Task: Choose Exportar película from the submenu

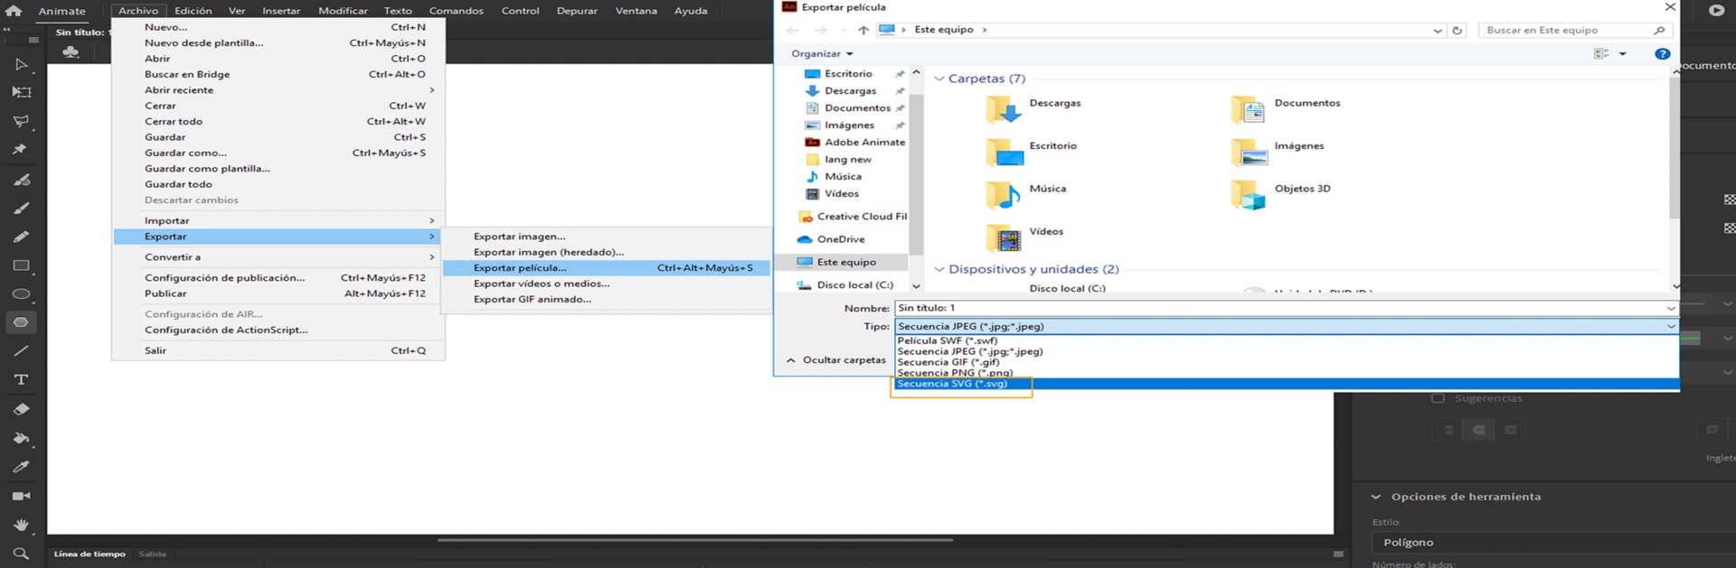Action: coord(607,268)
